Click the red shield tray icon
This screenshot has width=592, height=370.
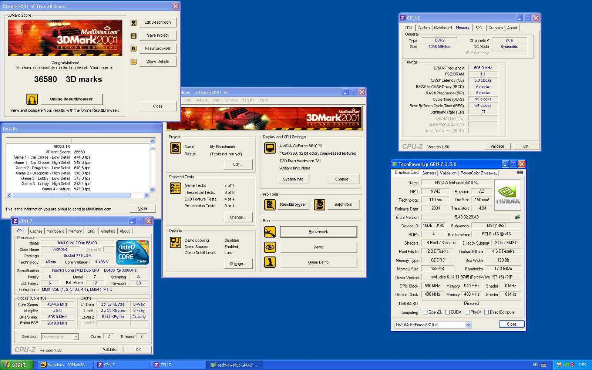coord(572,365)
